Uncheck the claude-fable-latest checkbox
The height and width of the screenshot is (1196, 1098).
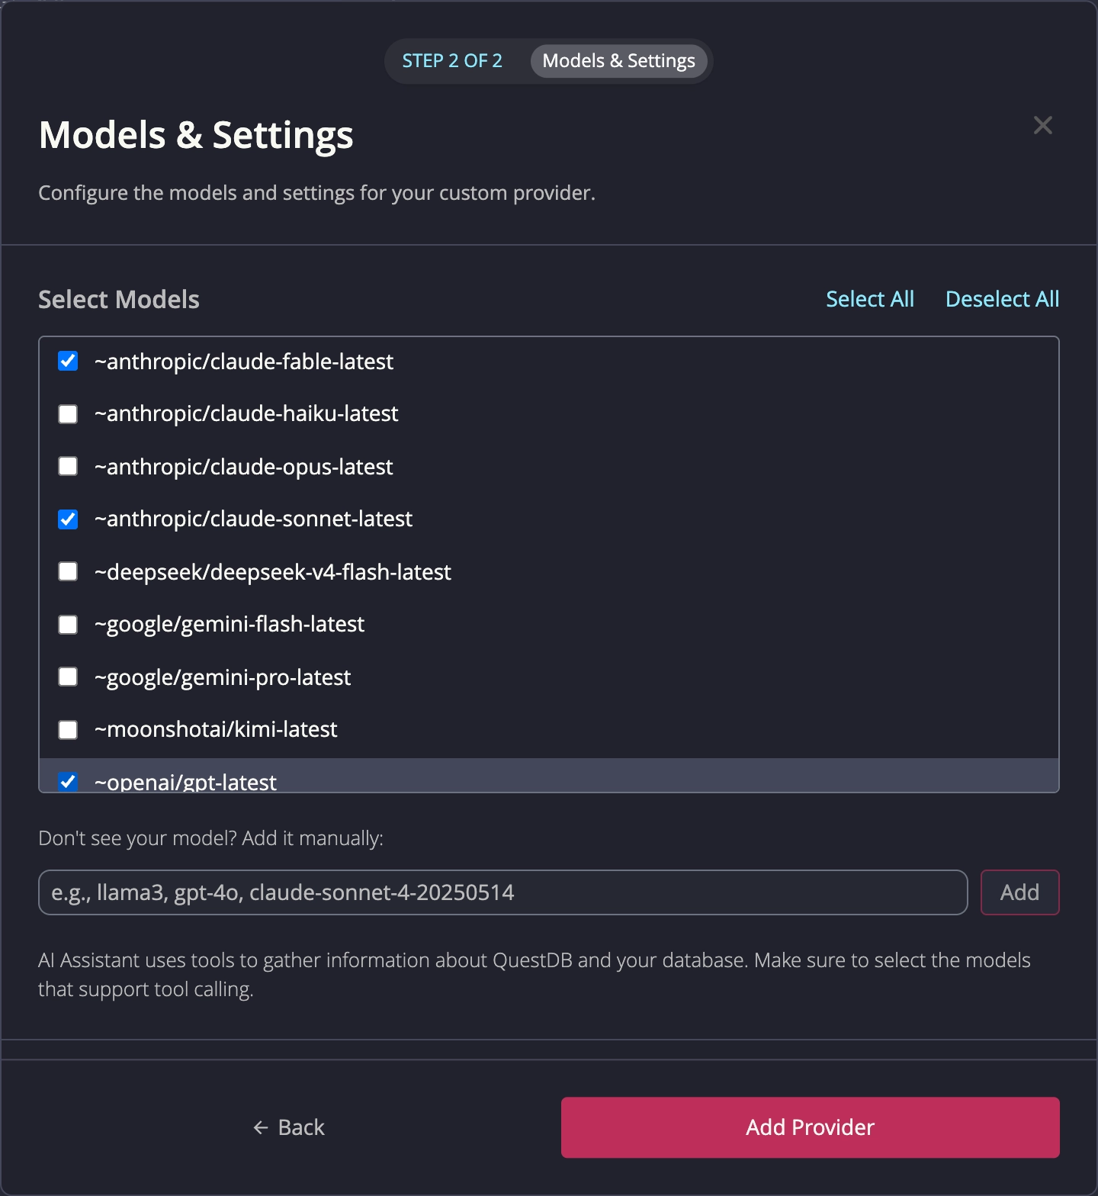pyautogui.click(x=68, y=361)
